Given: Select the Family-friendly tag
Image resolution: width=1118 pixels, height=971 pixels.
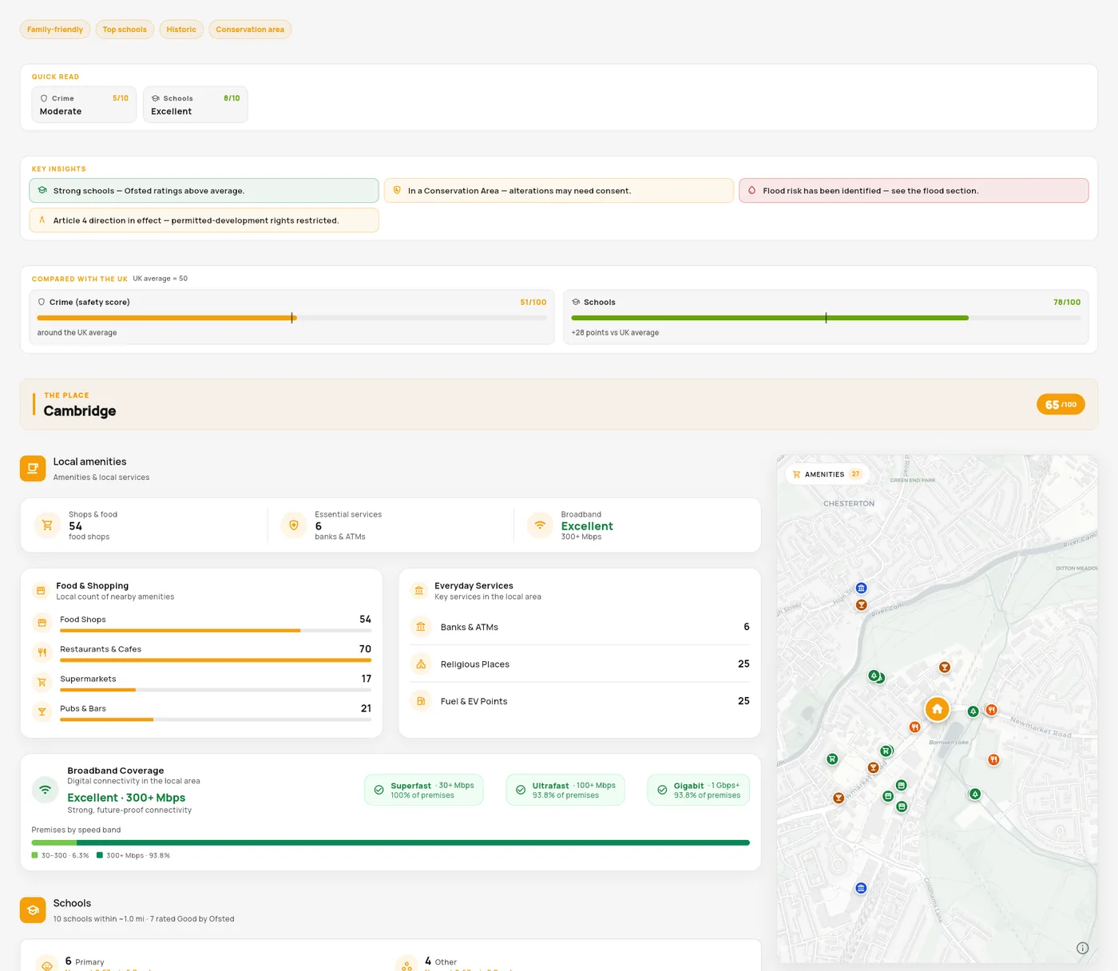Looking at the screenshot, I should [55, 30].
